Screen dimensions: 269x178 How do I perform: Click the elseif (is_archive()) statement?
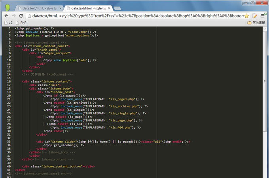point(70,103)
